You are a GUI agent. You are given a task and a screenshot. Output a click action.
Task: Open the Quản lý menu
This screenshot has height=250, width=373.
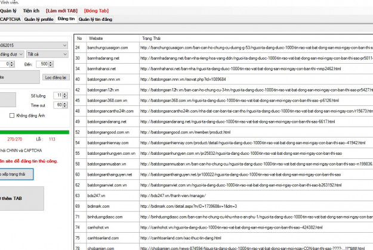[8, 11]
